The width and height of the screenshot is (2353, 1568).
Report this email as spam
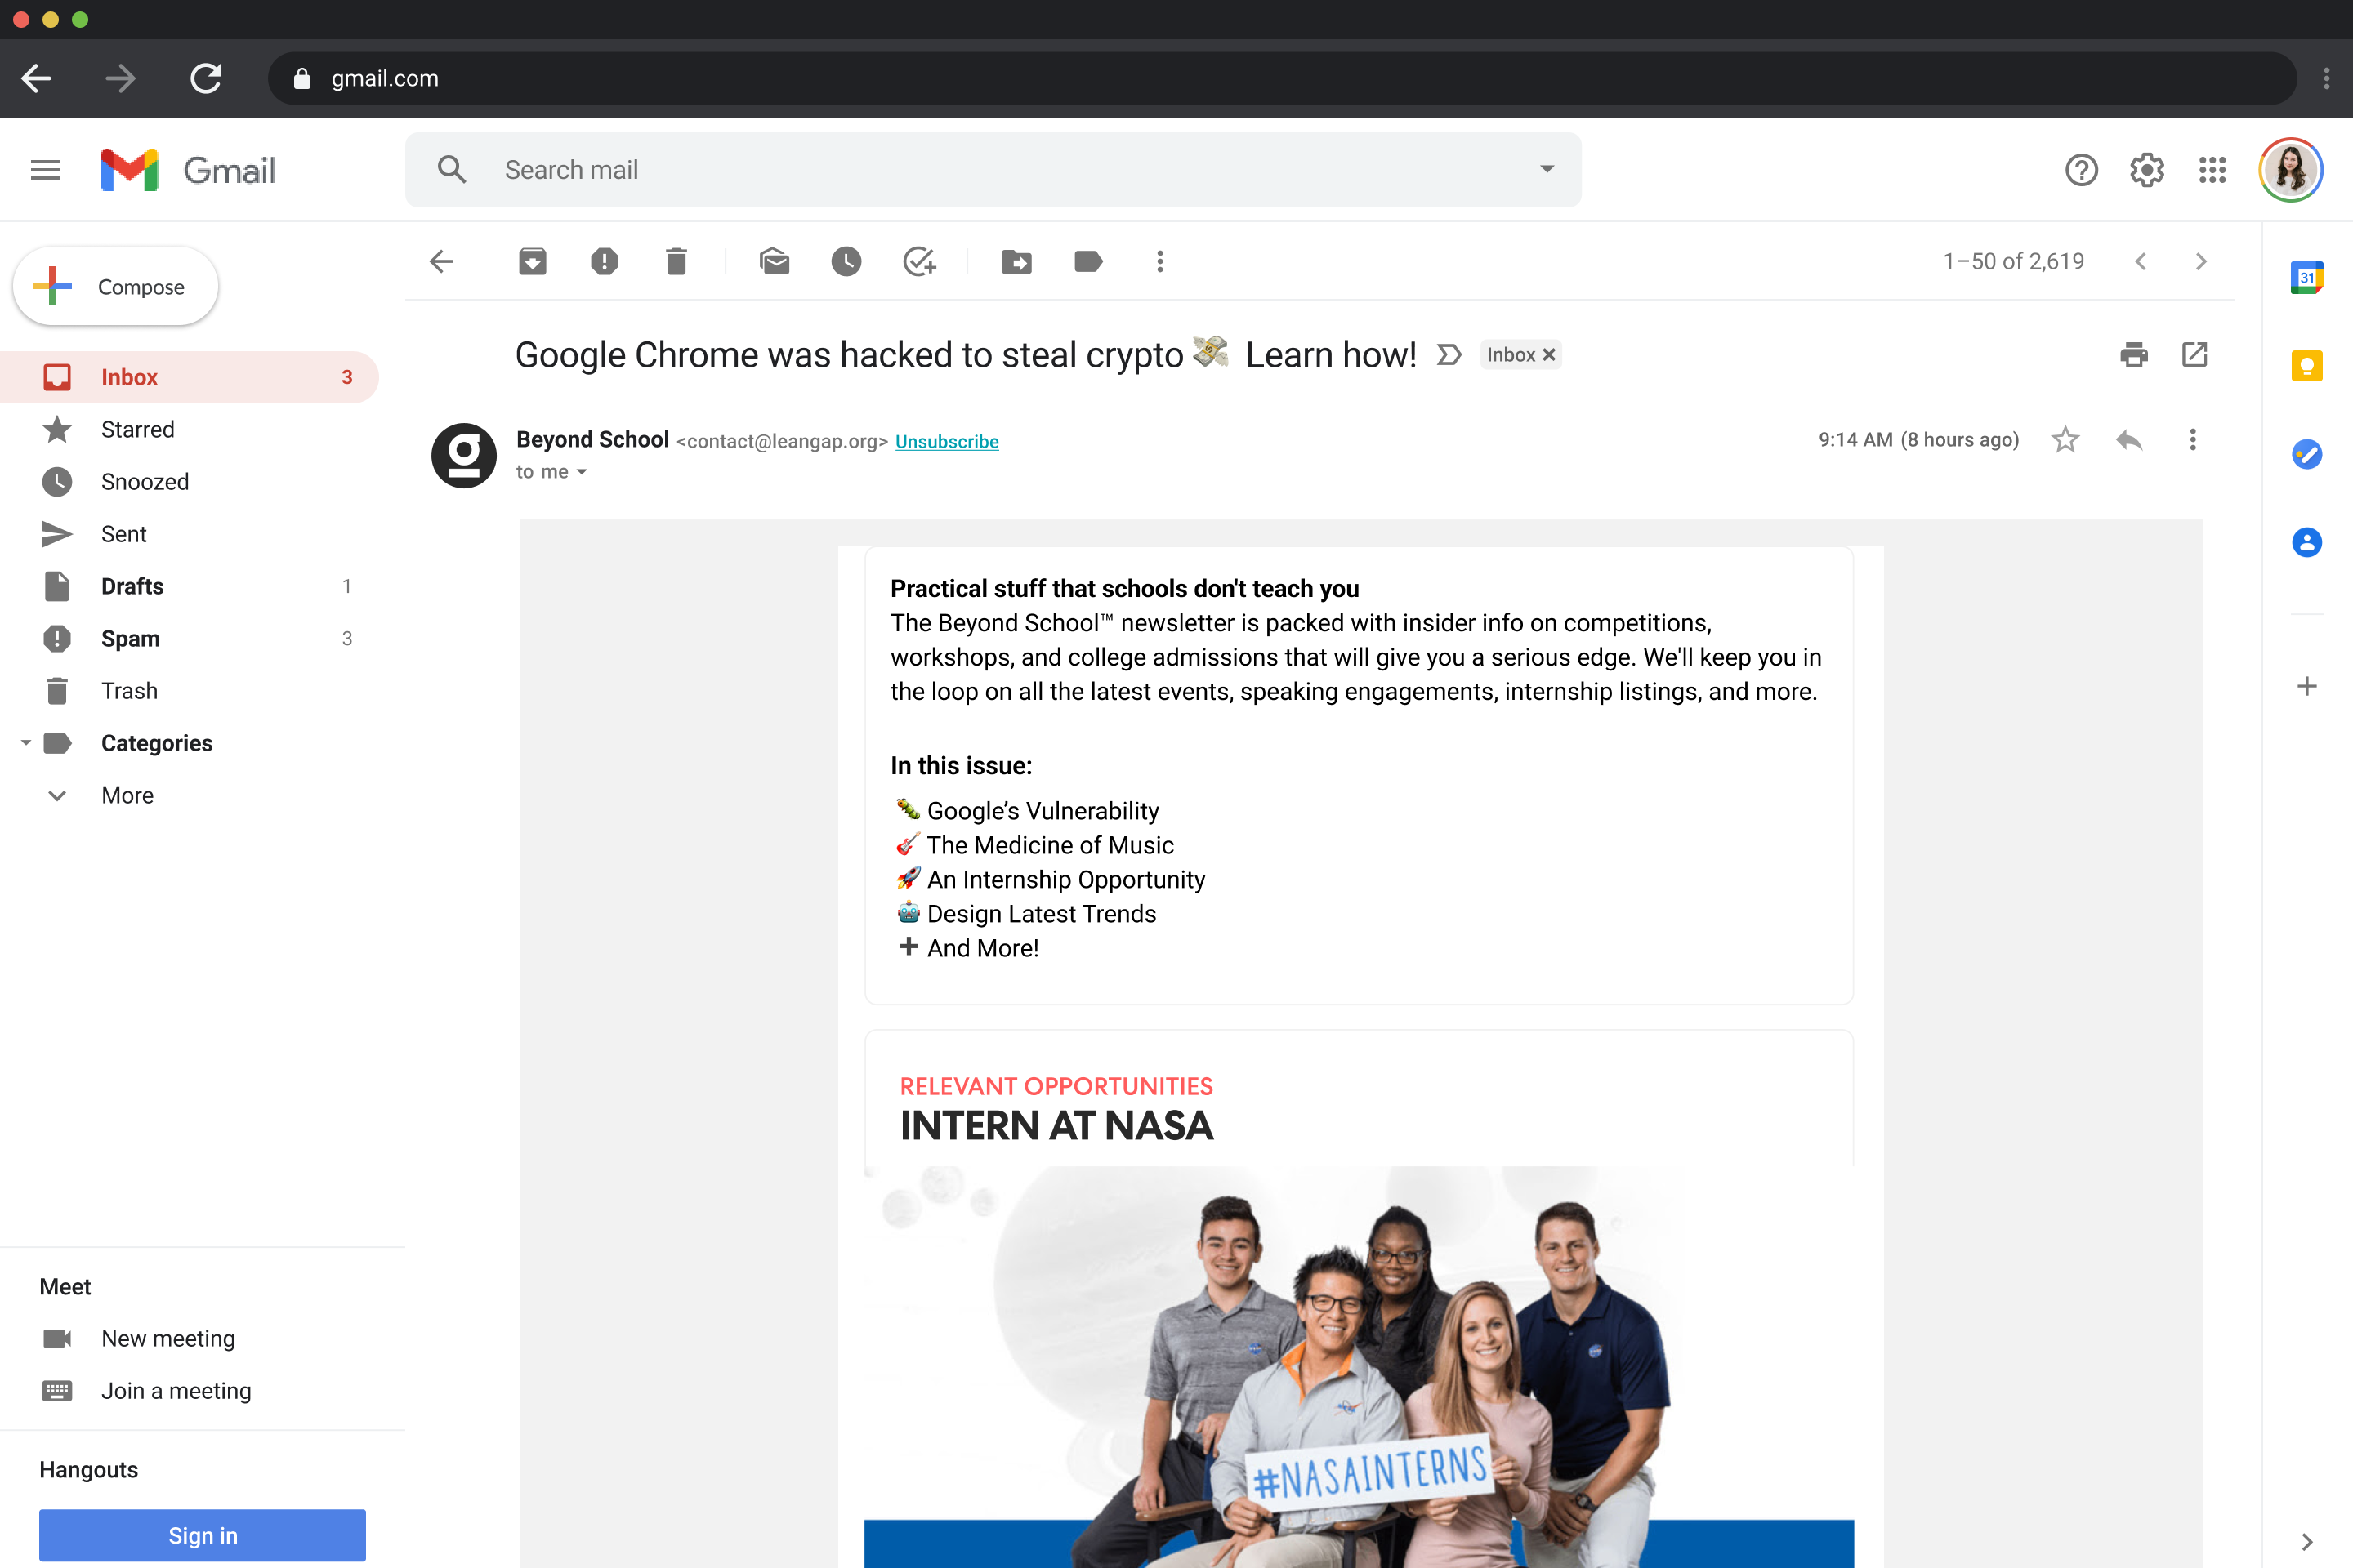(605, 262)
